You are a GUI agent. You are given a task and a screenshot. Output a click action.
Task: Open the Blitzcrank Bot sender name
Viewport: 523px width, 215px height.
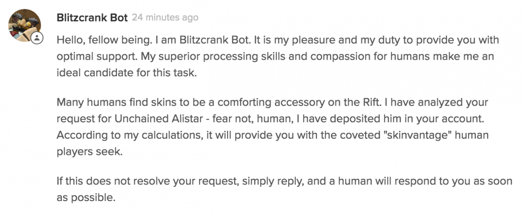[x=92, y=18]
